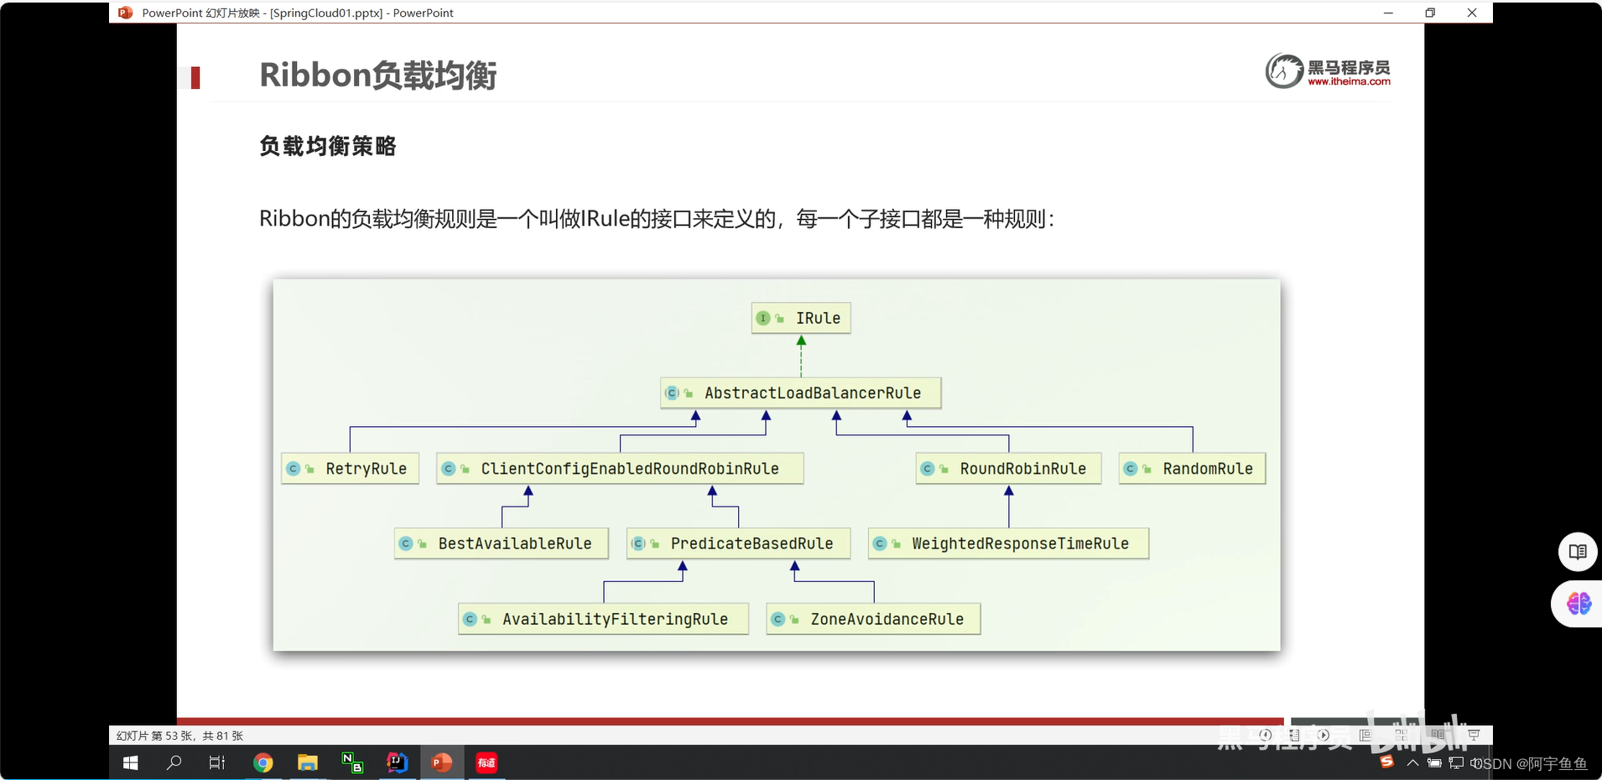Click the RandomRule class node

click(1192, 468)
